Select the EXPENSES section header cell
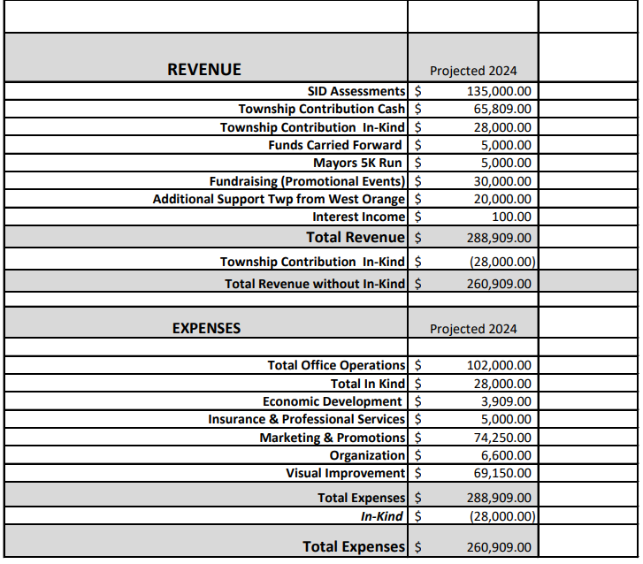Viewport: 643px width, 564px height. click(x=206, y=328)
